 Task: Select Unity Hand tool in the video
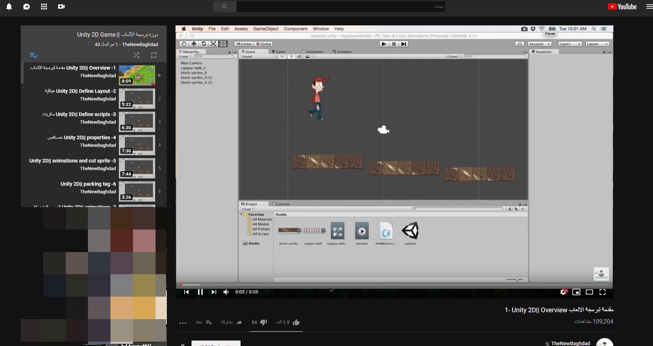pos(184,44)
